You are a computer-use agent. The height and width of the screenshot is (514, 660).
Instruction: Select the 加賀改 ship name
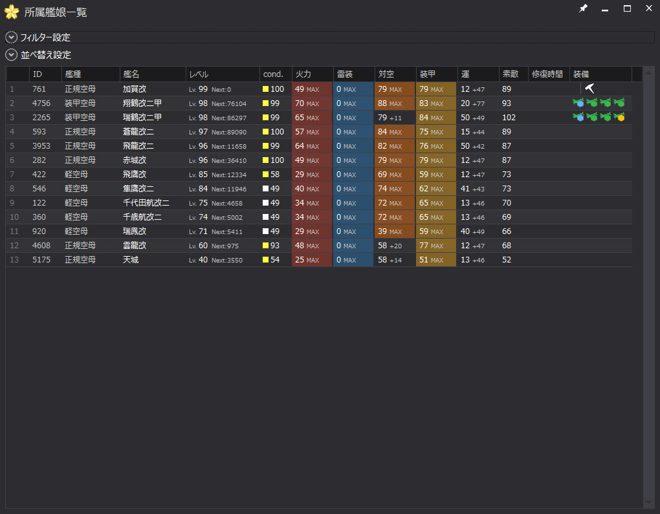[135, 89]
